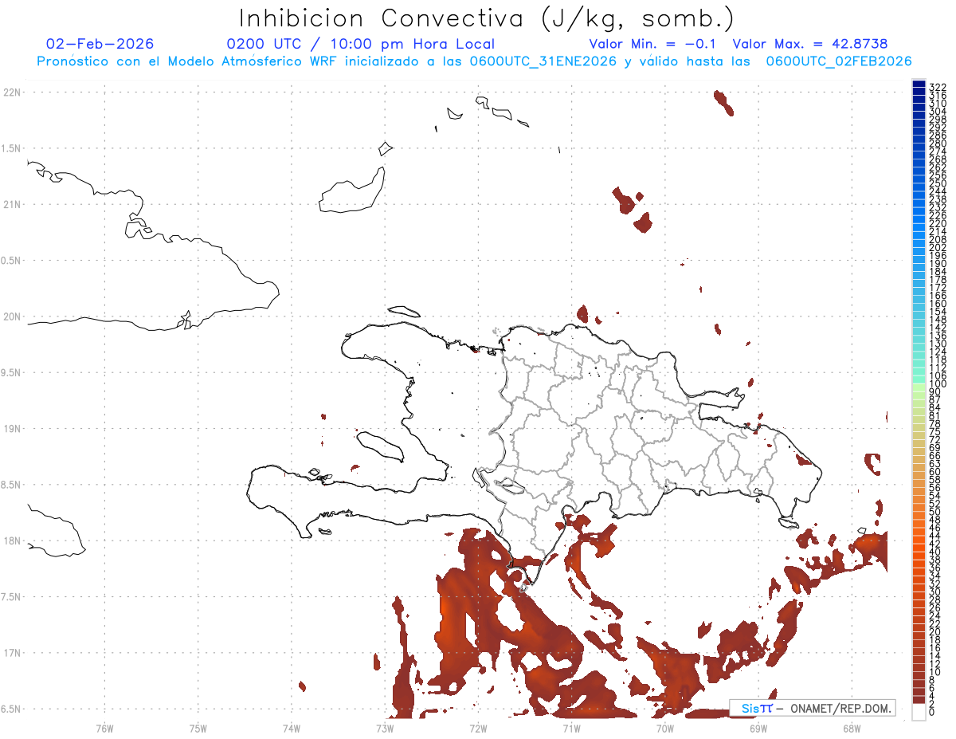Click the "18N" latitude label
The image size is (956, 739).
click(12, 540)
